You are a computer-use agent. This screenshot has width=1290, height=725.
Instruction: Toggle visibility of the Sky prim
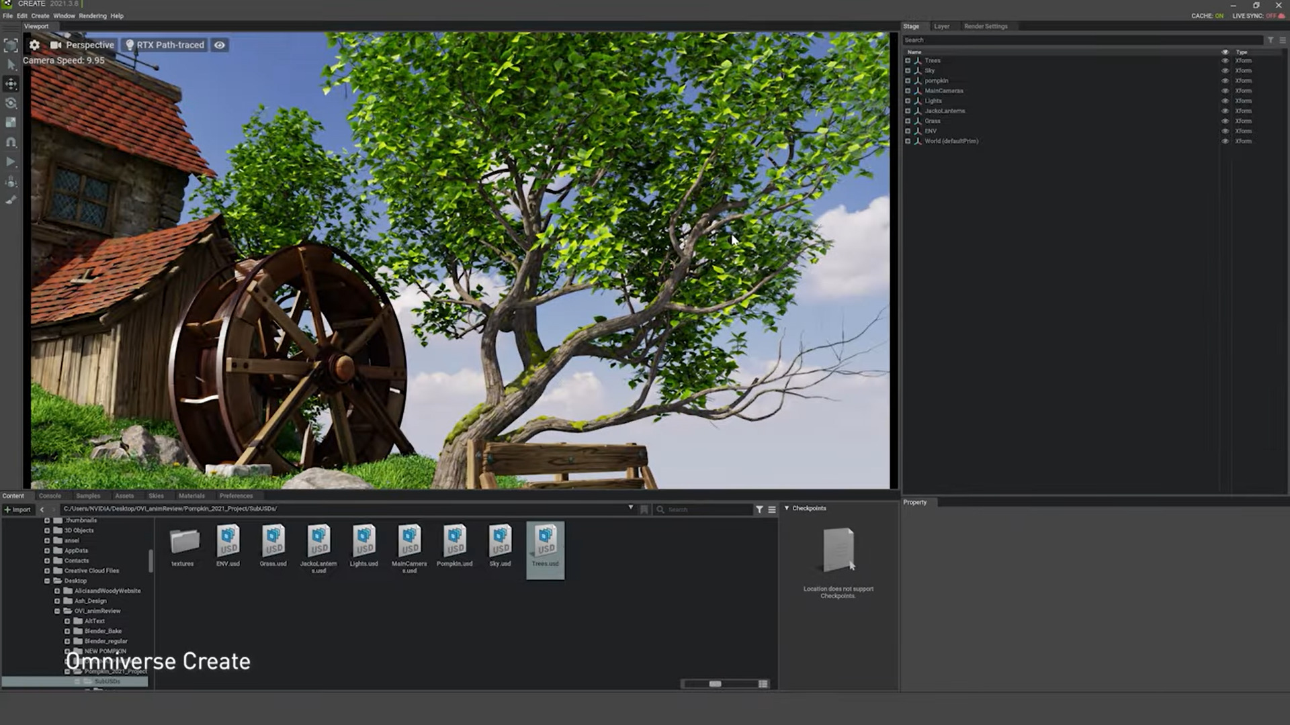click(x=1225, y=70)
